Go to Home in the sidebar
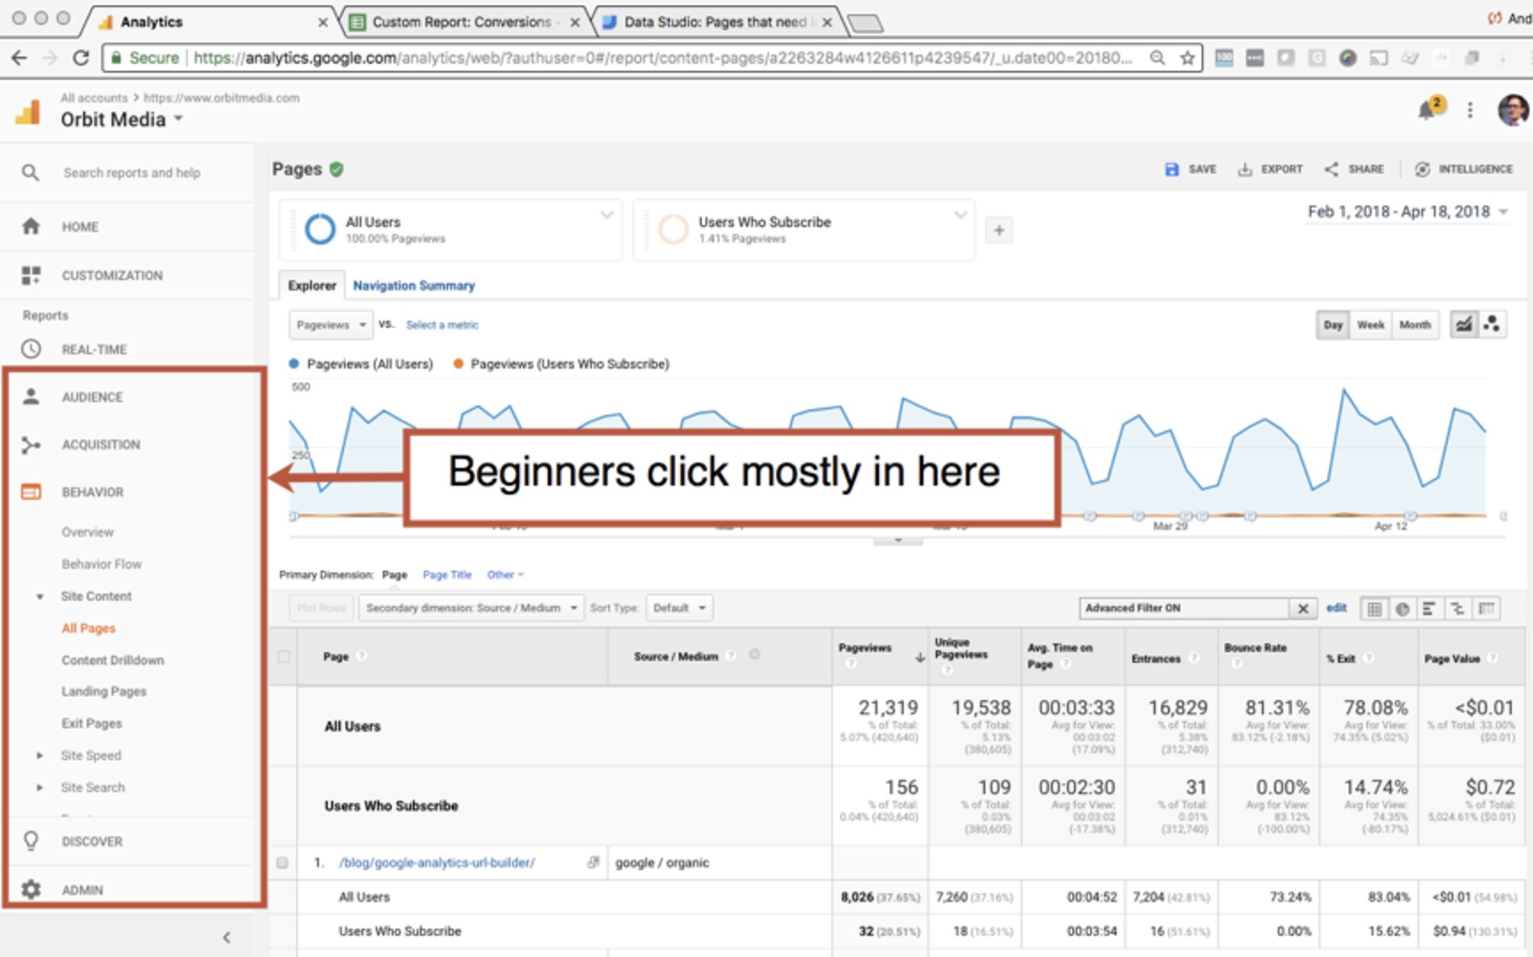 coord(80,227)
